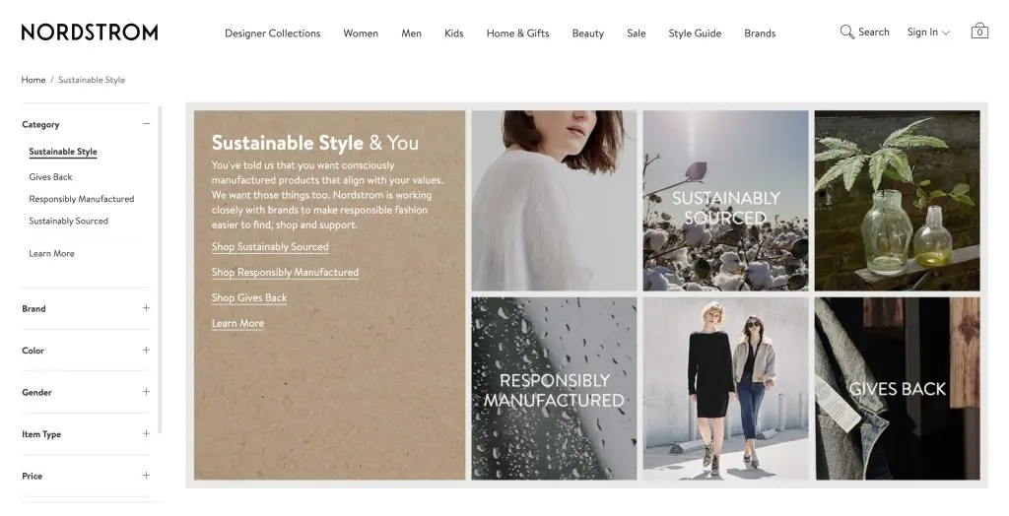Click the Shop Sustainably Sourced link

point(270,247)
